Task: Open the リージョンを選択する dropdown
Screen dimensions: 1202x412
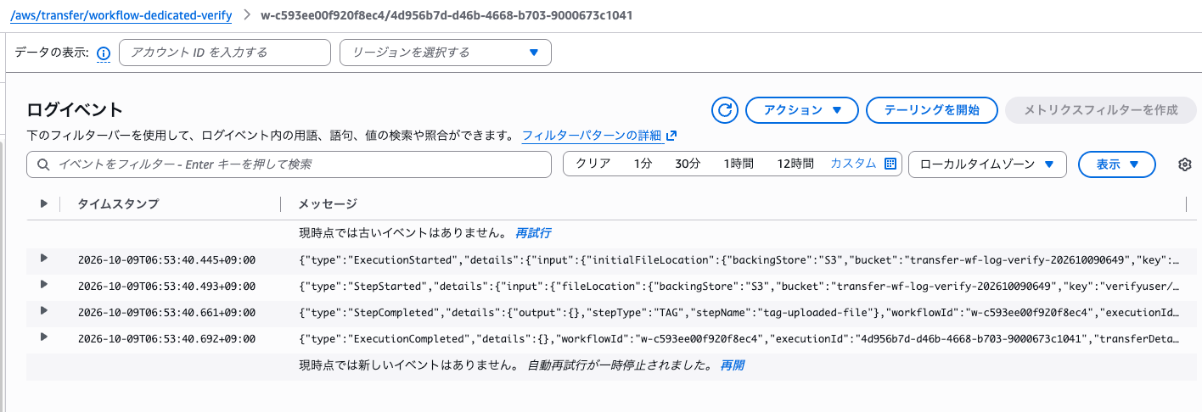Action: 446,53
